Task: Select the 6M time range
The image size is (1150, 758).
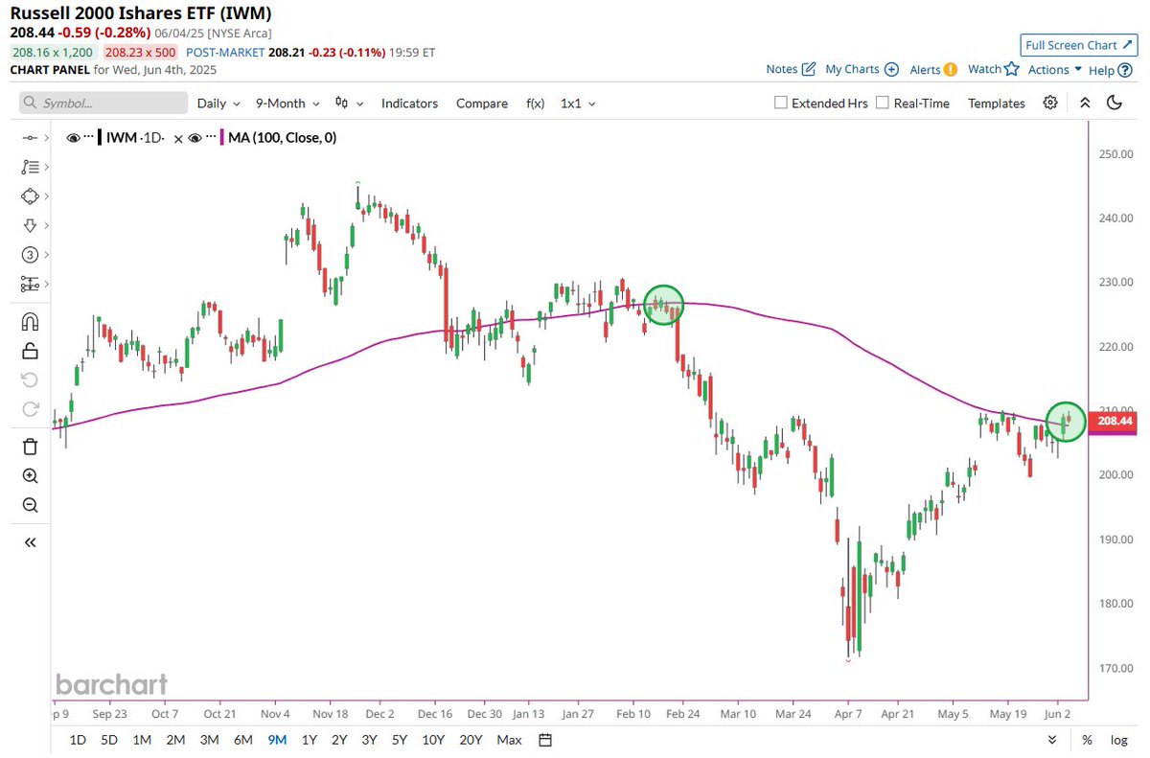Action: click(243, 740)
